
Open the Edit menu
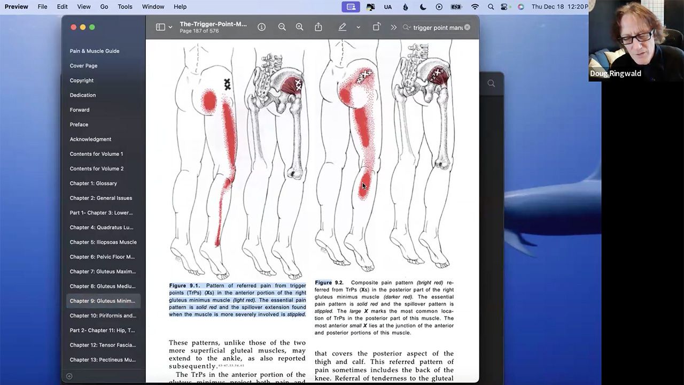point(62,6)
